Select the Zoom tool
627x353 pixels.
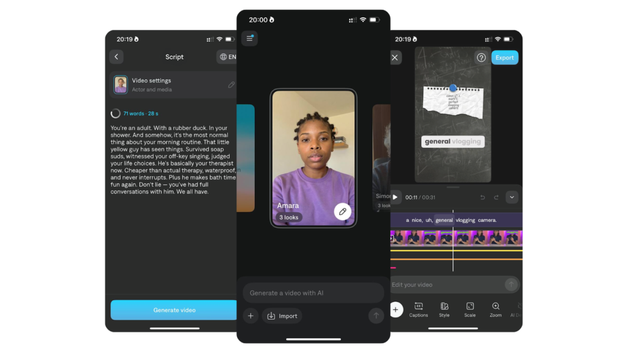[495, 309]
